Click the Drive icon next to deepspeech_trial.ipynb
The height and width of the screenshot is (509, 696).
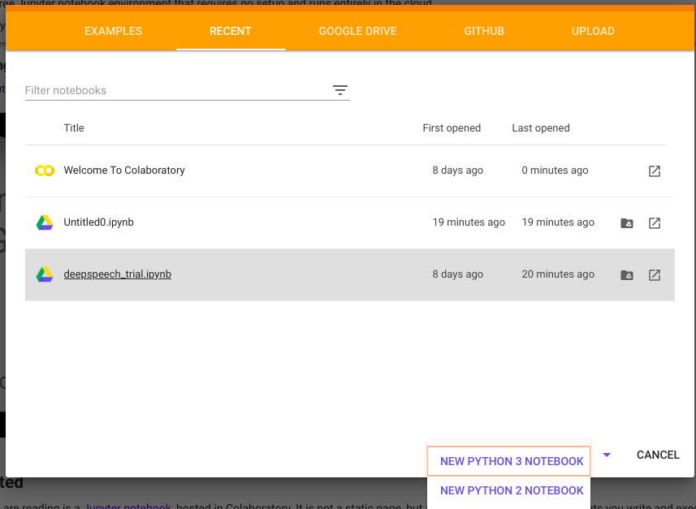pyautogui.click(x=45, y=274)
